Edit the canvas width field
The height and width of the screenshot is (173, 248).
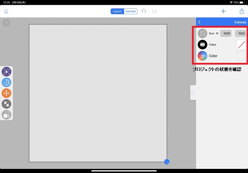227,33
